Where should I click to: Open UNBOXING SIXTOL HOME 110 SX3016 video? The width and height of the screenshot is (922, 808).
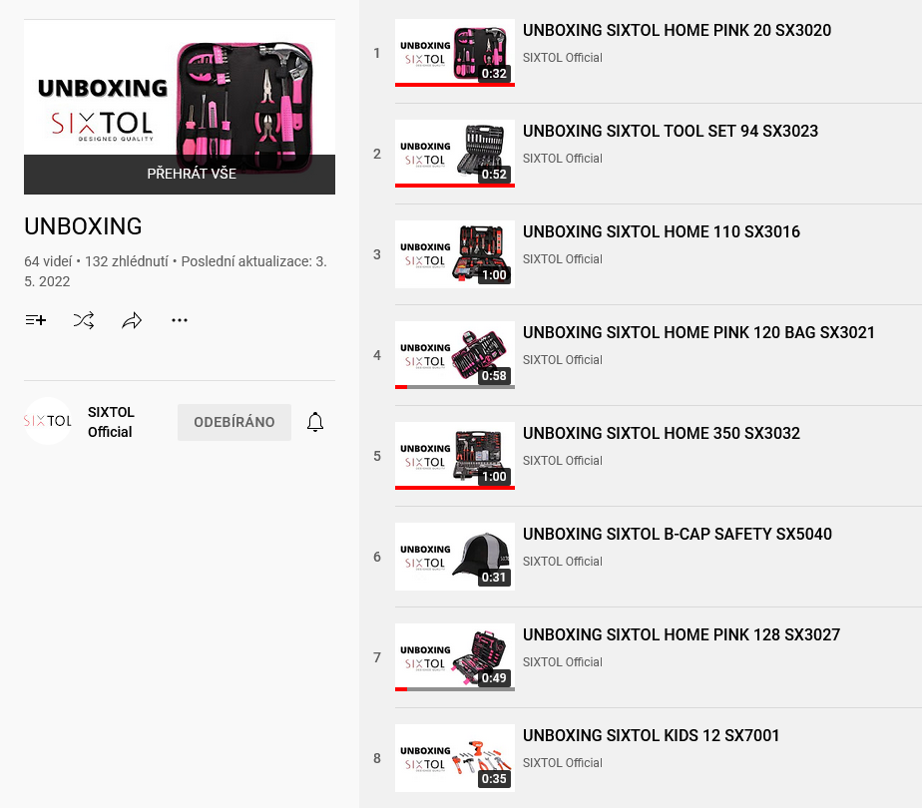click(x=662, y=232)
